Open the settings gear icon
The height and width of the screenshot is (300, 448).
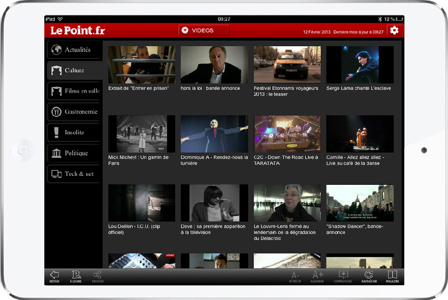394,30
